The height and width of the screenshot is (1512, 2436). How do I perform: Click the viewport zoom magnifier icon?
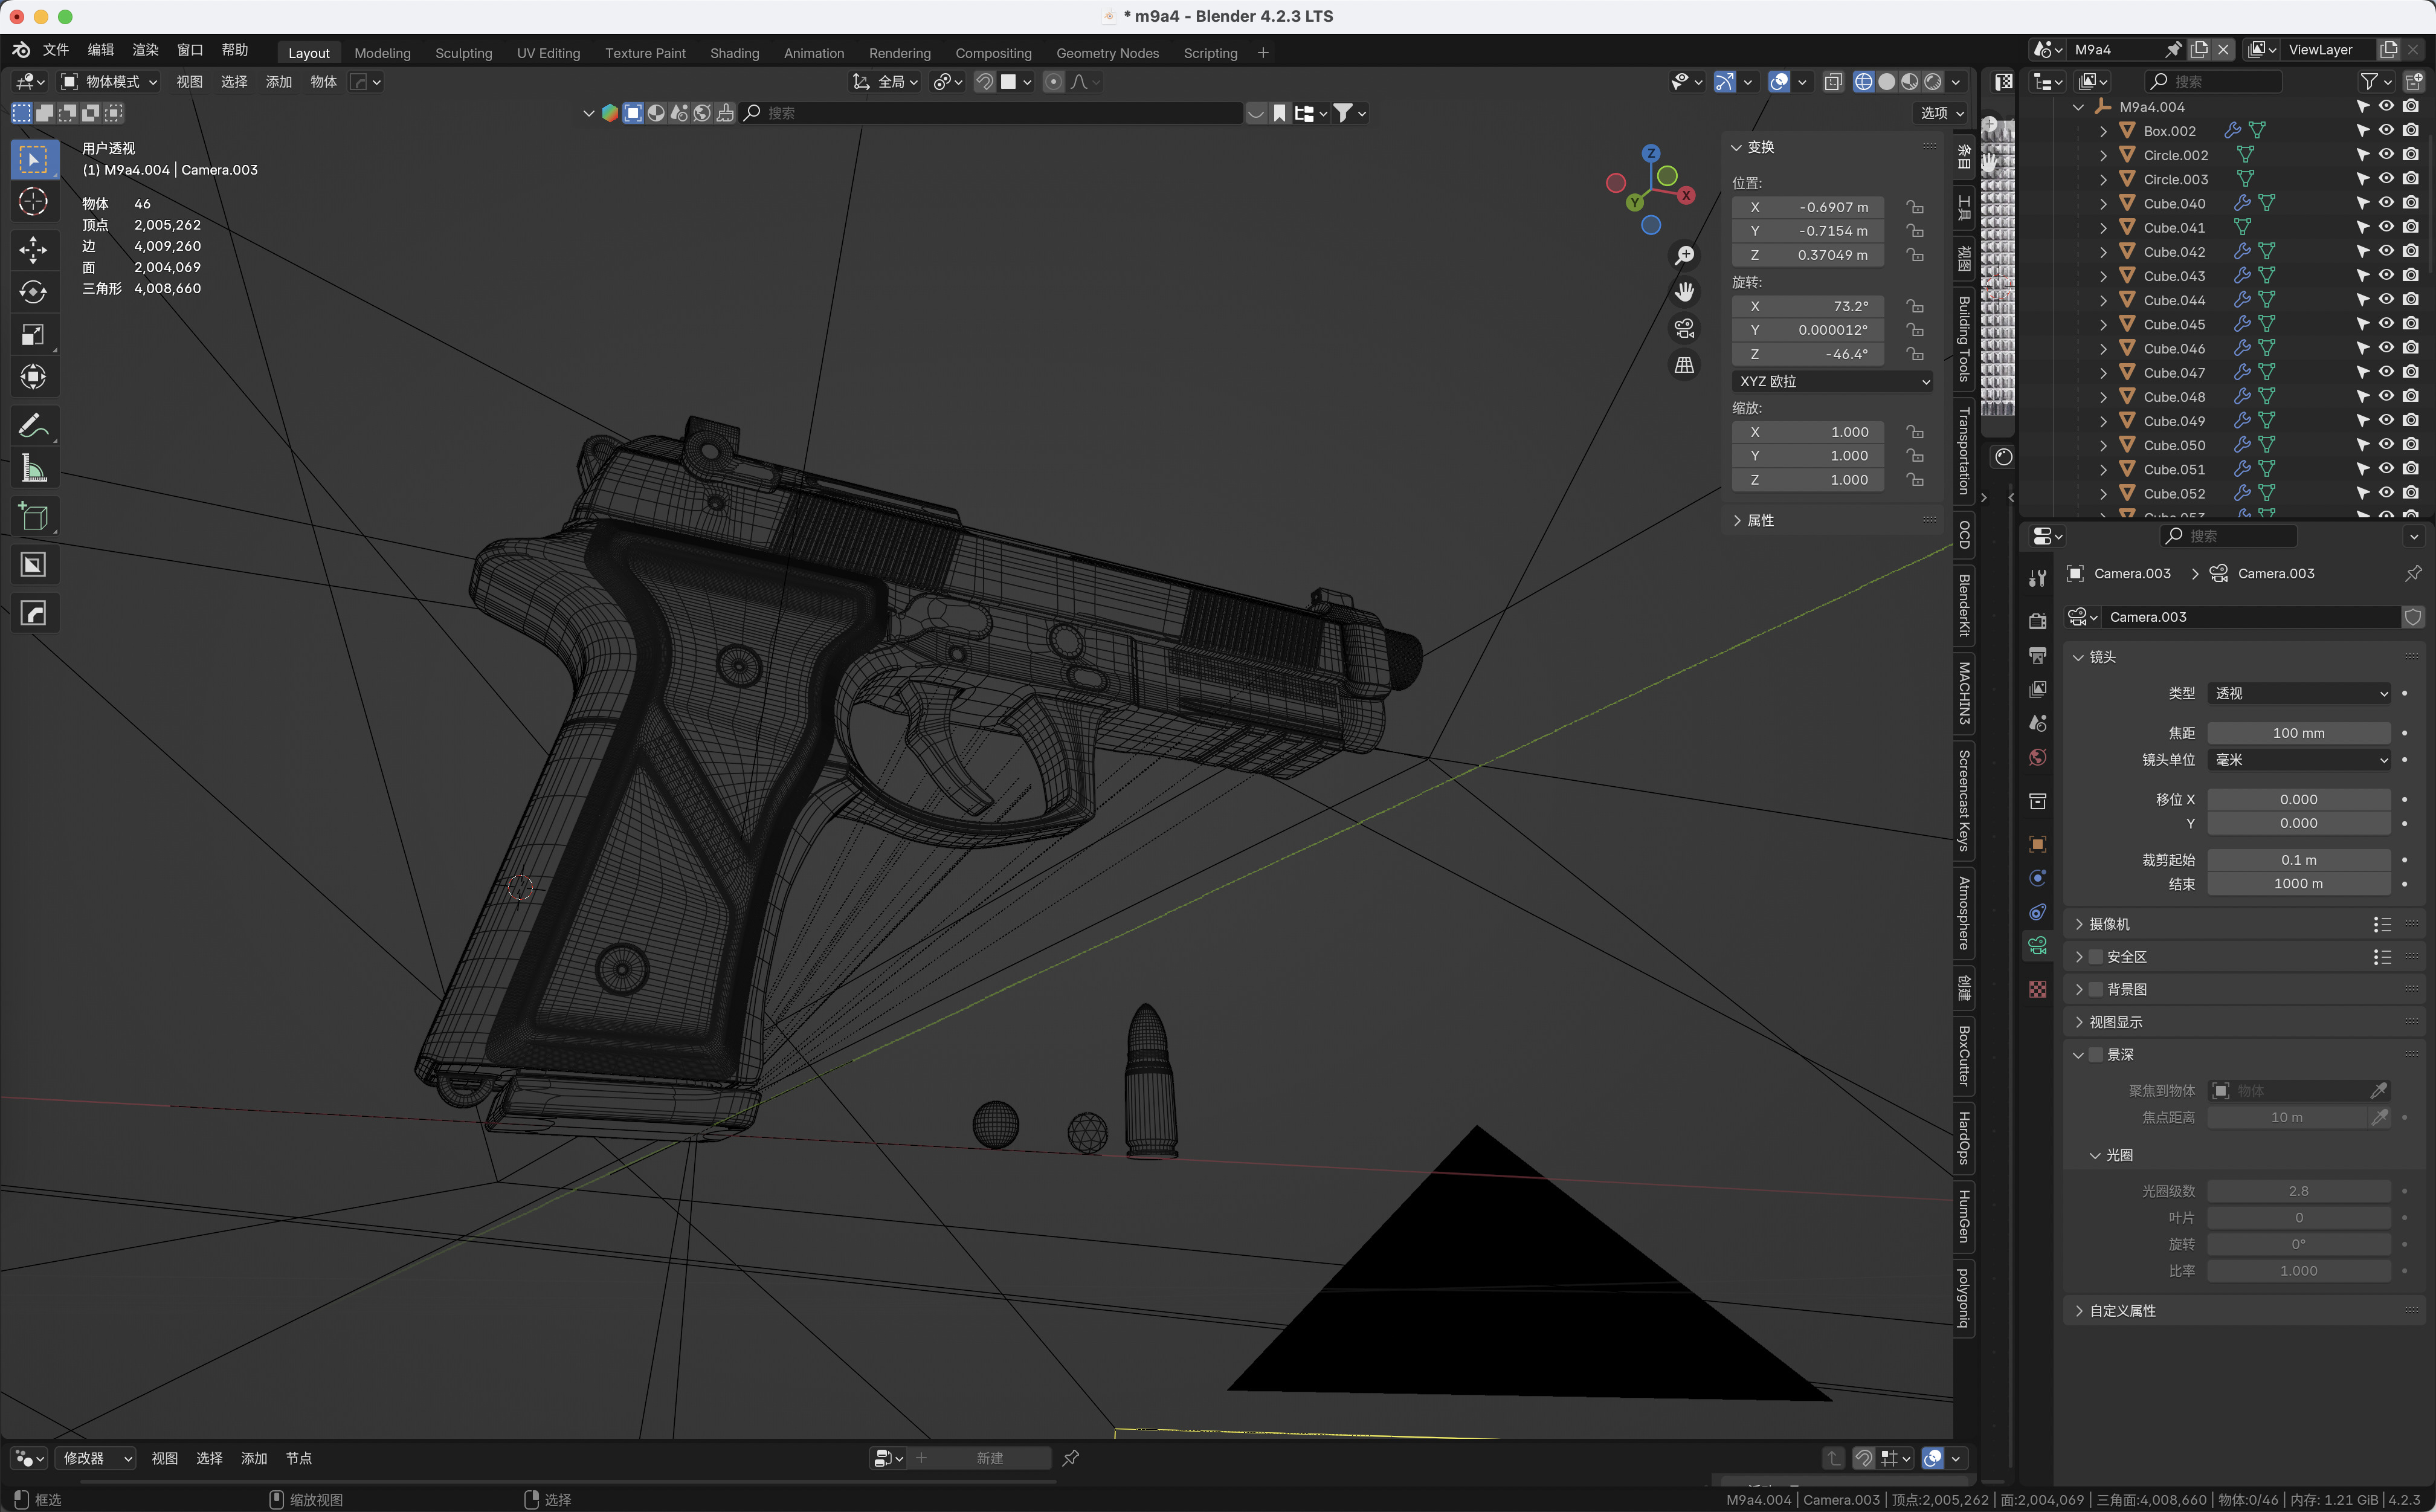coord(1684,255)
